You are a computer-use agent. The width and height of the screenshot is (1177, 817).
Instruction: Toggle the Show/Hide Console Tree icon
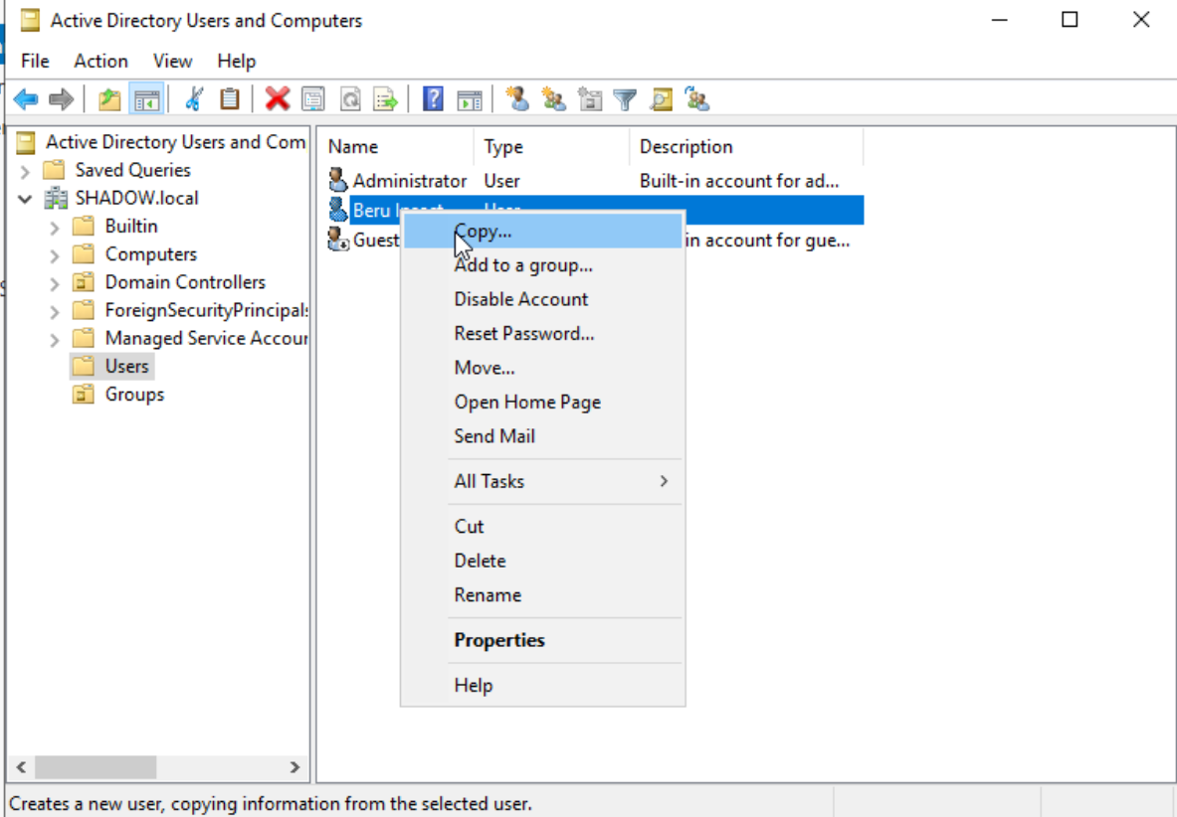[x=146, y=99]
